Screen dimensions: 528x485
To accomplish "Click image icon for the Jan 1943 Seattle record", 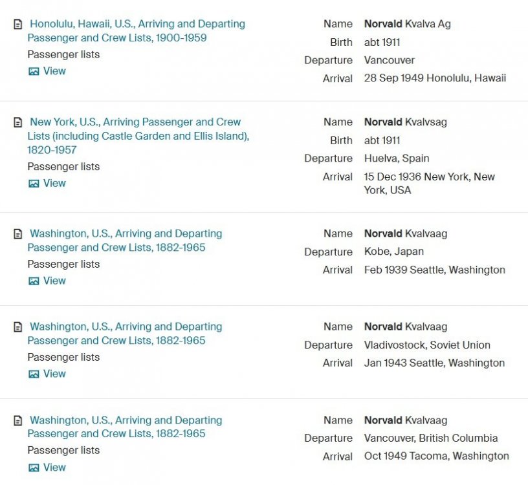I will [34, 374].
